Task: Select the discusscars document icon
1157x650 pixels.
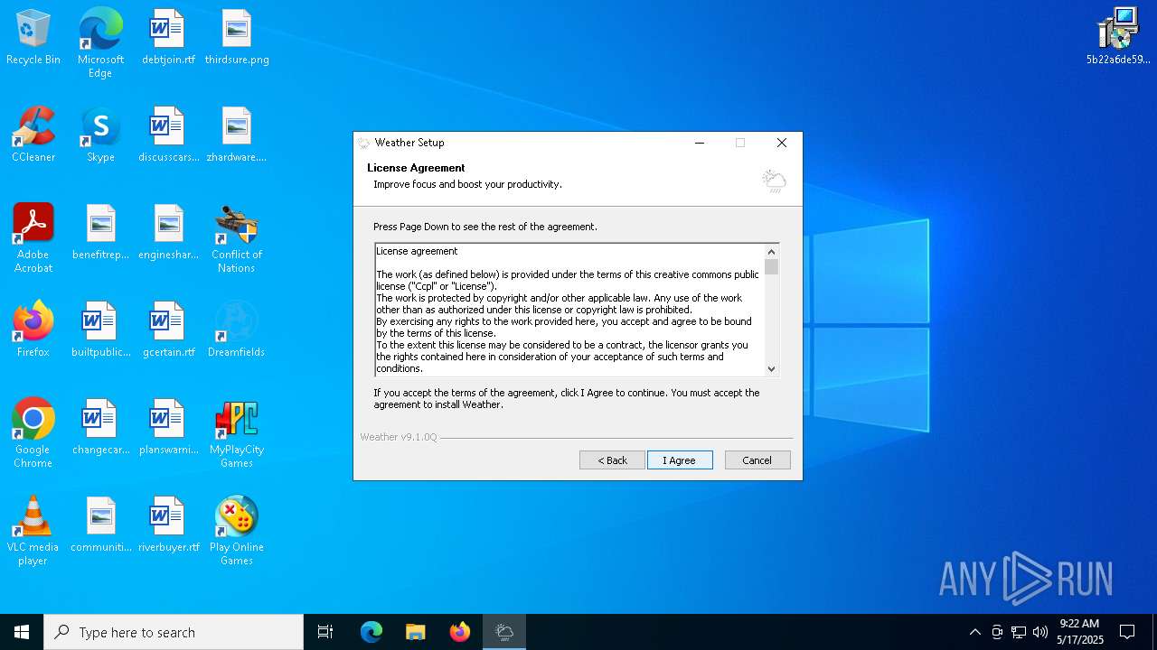Action: [168, 135]
